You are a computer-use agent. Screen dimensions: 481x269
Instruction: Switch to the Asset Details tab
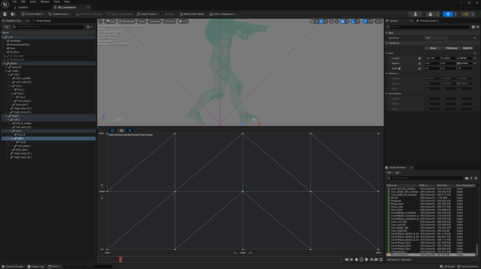[43, 21]
